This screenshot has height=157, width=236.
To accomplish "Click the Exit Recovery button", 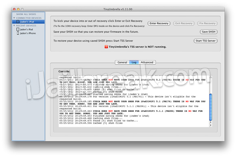I will (184, 23).
